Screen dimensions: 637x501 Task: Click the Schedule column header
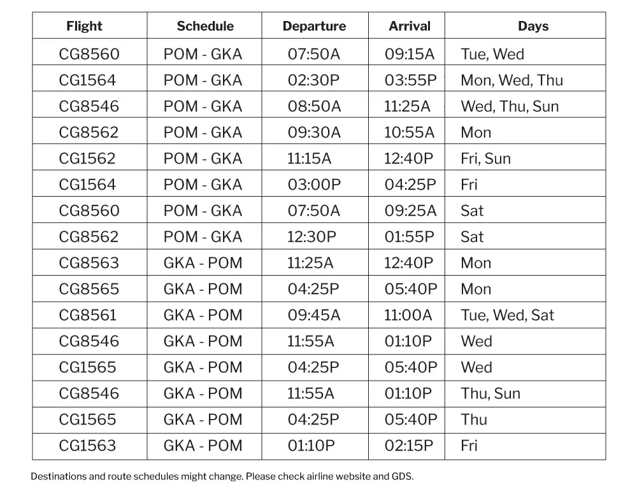pos(205,27)
